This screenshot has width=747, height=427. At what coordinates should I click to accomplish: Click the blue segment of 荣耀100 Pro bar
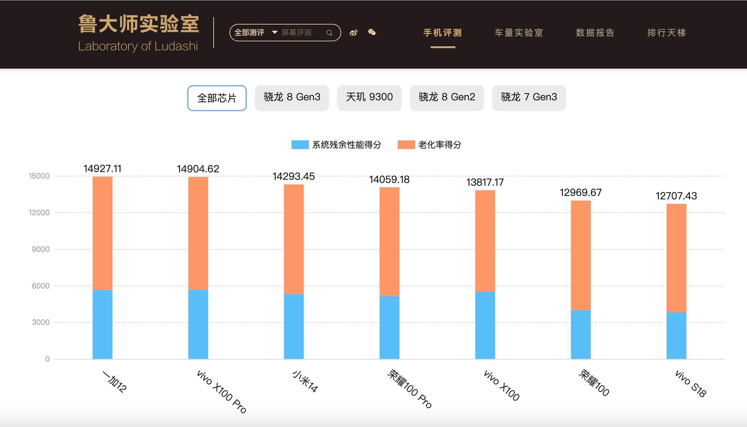[x=389, y=328]
